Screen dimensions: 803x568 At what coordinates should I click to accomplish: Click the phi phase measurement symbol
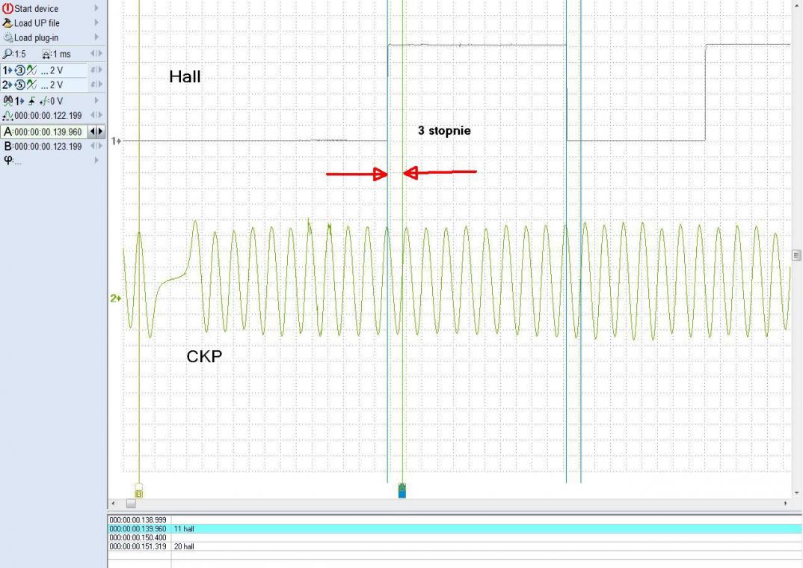(x=7, y=160)
